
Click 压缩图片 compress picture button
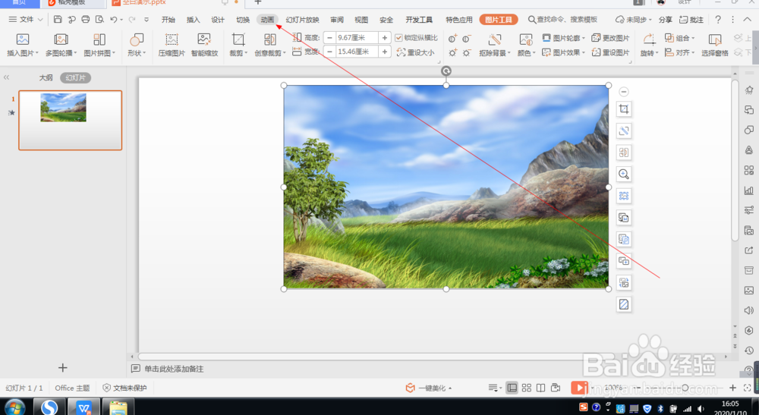tap(172, 45)
